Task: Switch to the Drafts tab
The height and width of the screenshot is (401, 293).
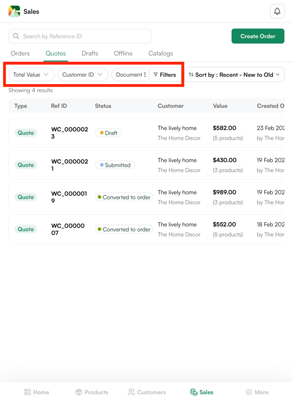Action: [x=90, y=53]
